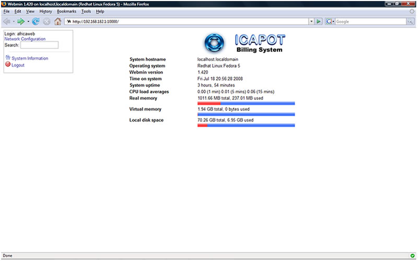Open the Edit menu
Screen dimensions: 418x261
click(x=18, y=11)
